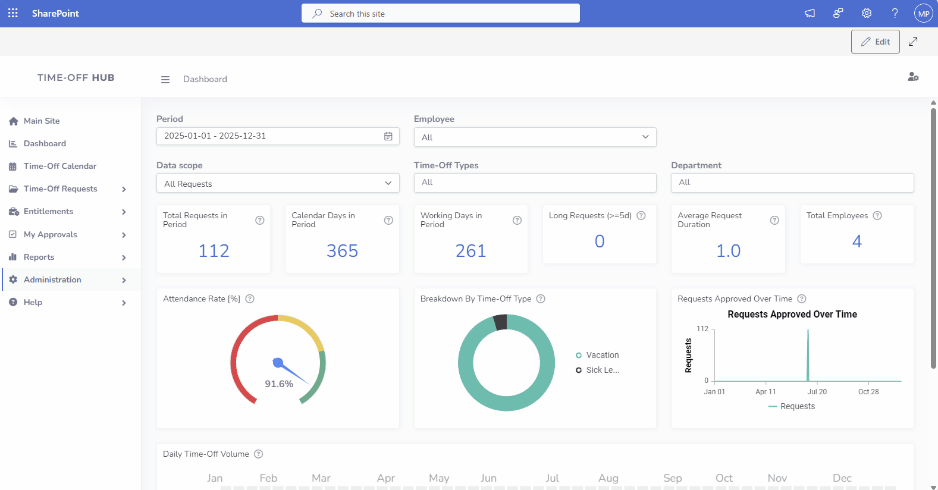Image resolution: width=938 pixels, height=490 pixels.
Task: Open the SharePoint settings gear
Action: click(867, 13)
